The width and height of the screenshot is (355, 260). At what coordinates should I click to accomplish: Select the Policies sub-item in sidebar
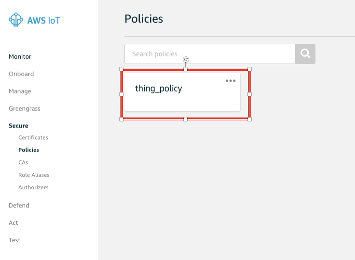coord(29,150)
